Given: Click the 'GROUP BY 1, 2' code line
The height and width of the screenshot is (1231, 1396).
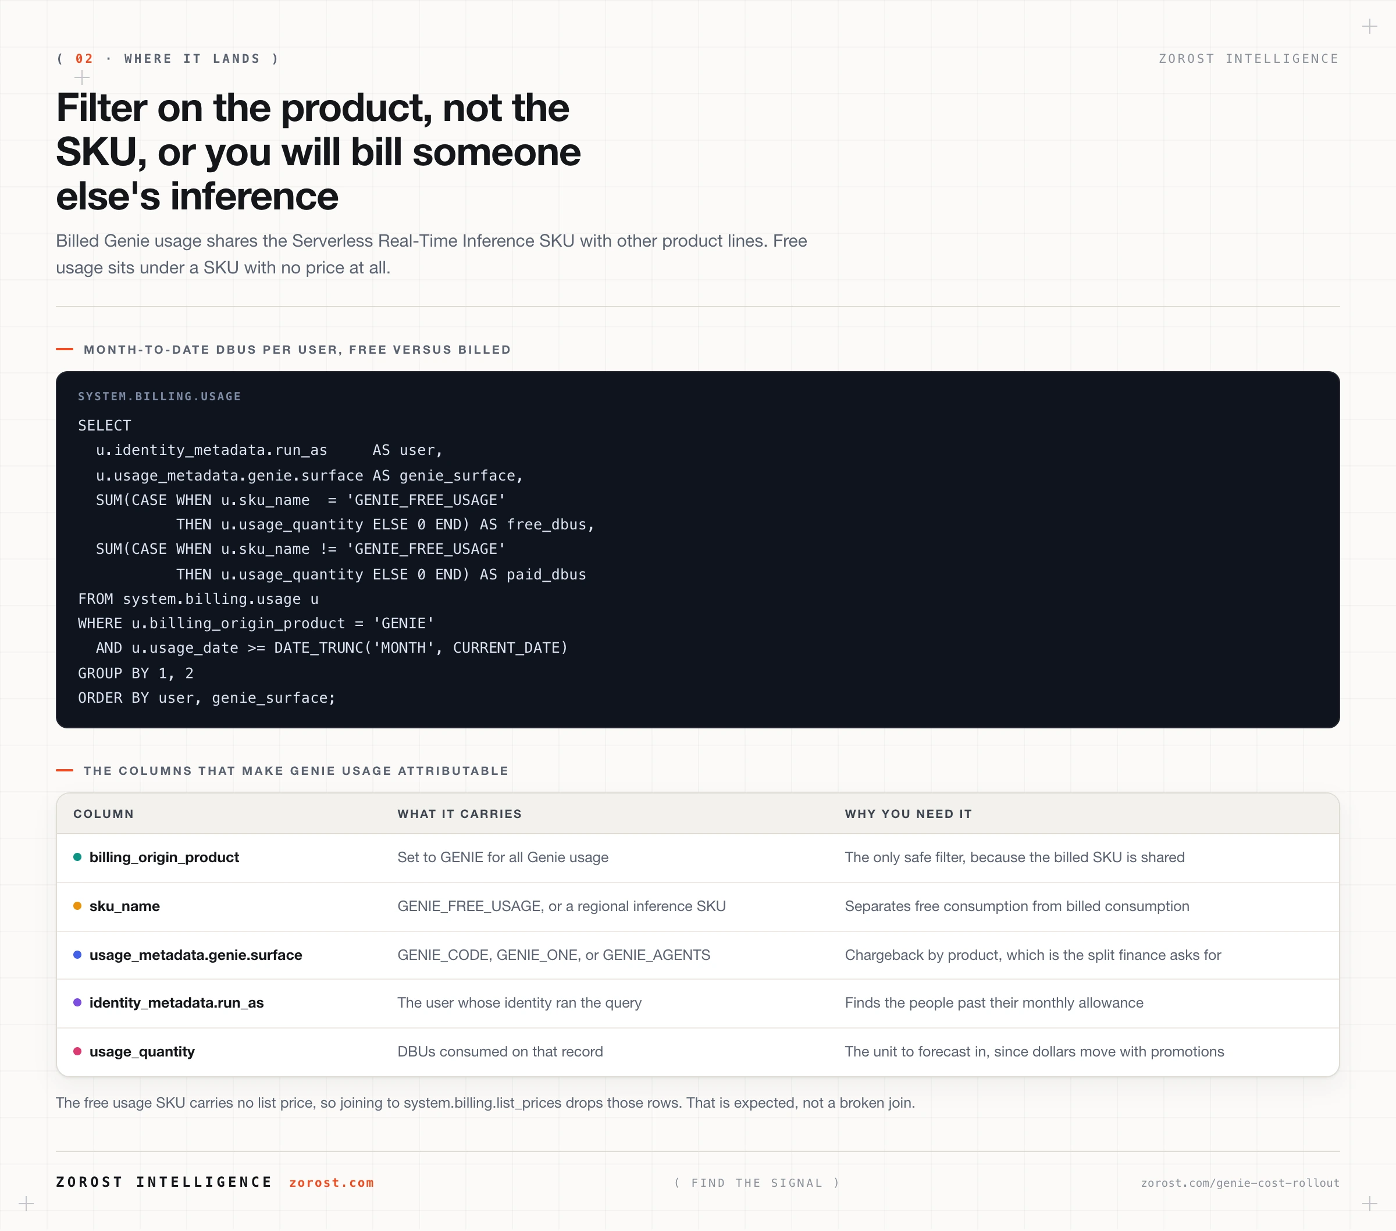Looking at the screenshot, I should click(x=136, y=673).
